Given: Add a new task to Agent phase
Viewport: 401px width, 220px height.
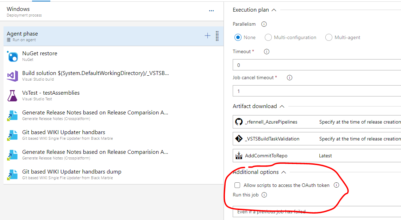Looking at the screenshot, I should click(x=207, y=36).
